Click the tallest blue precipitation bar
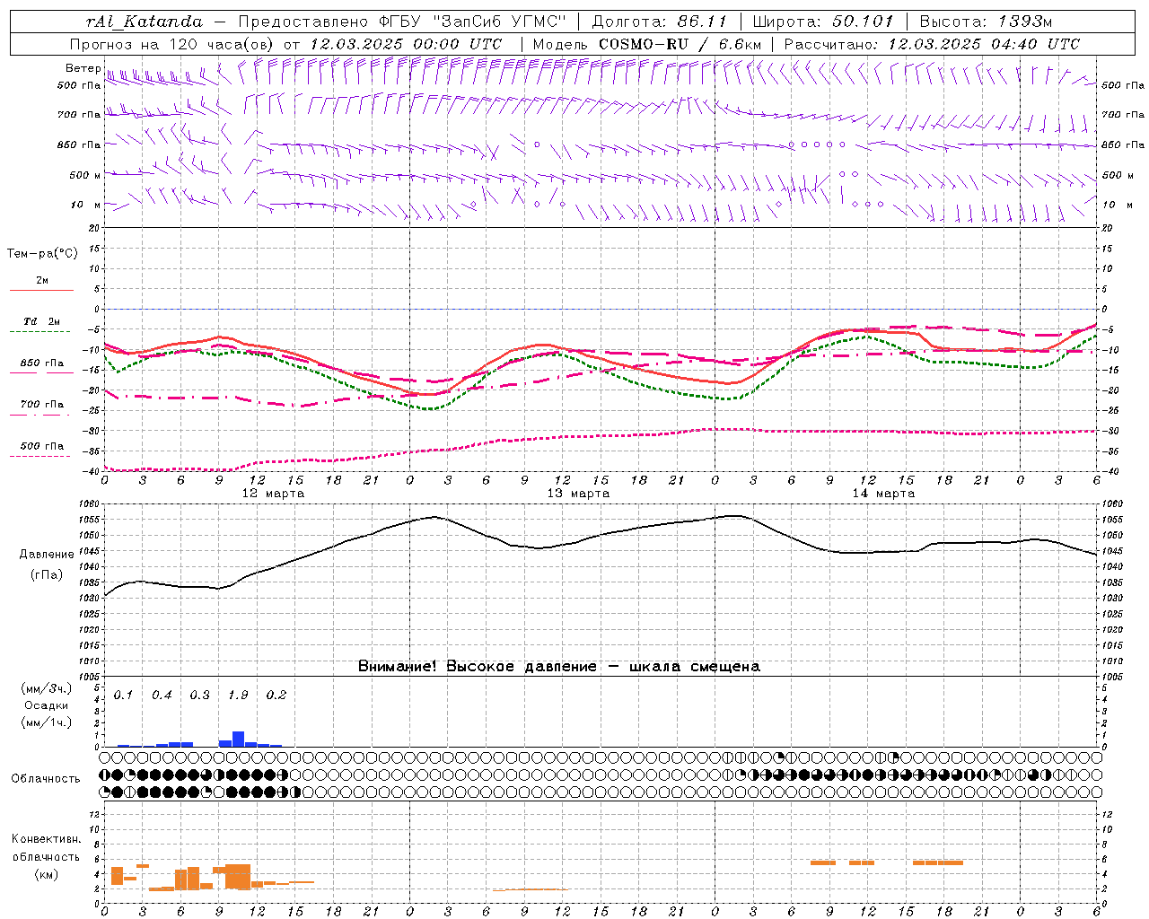Viewport: 1149px width, 919px height. [238, 739]
